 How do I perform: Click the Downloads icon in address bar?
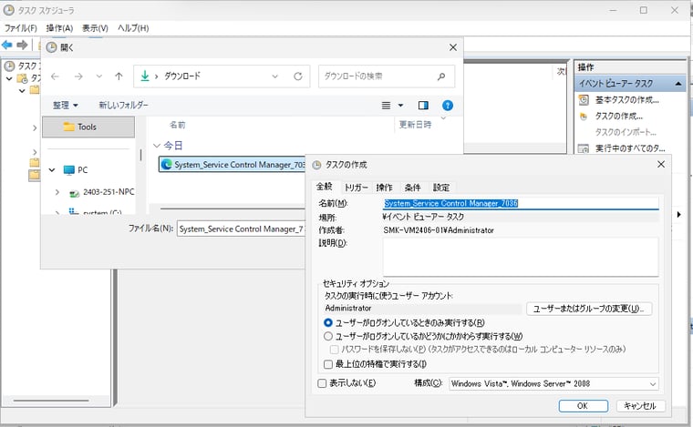144,76
